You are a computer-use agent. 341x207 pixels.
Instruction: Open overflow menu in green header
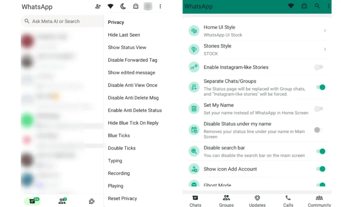point(329,6)
